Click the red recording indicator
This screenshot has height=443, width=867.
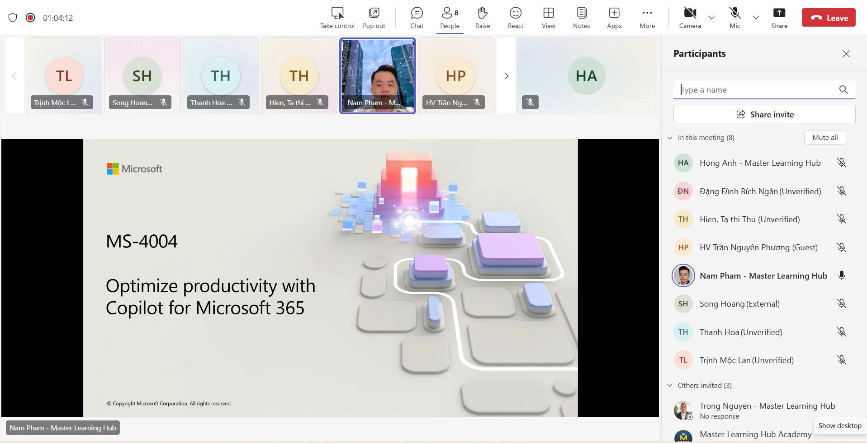coord(30,18)
